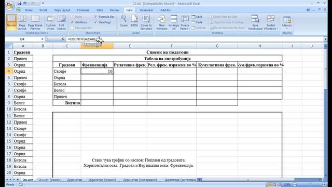Zoom in using the status bar plus button

click(324, 185)
